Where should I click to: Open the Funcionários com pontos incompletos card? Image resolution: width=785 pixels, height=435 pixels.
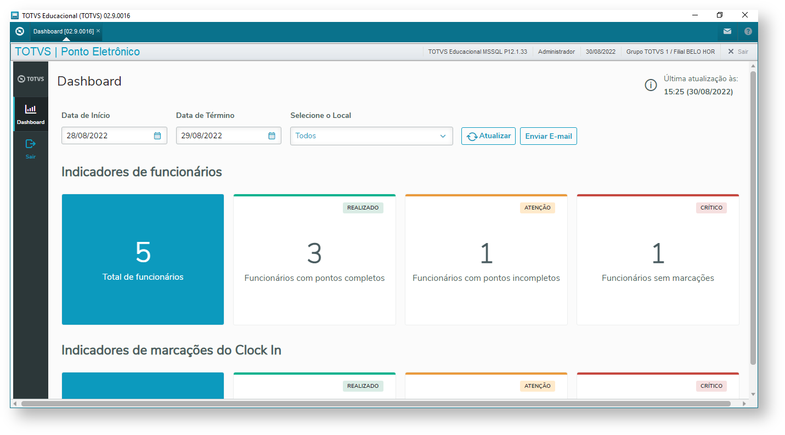[486, 259]
